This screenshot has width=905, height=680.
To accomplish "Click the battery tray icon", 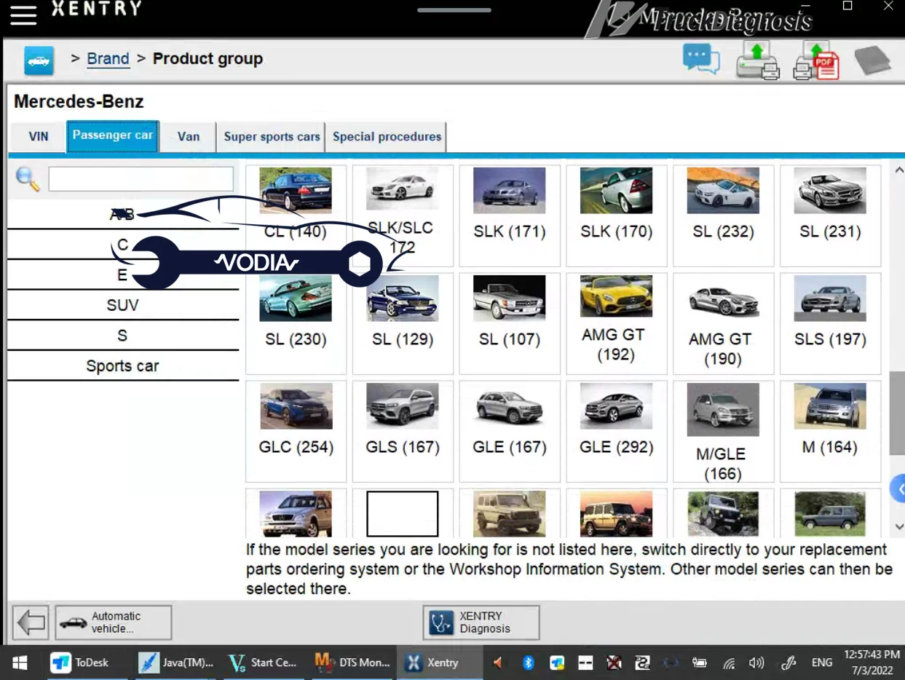I will point(700,663).
